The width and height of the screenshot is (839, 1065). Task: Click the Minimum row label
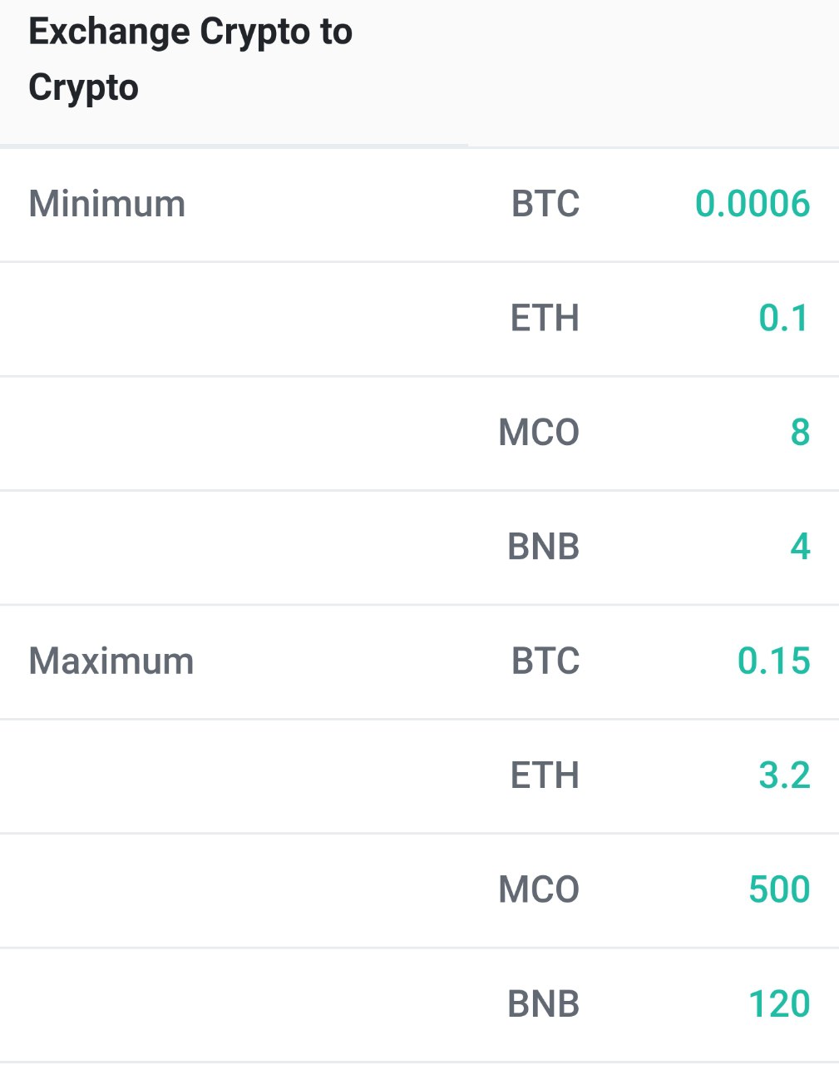[106, 204]
